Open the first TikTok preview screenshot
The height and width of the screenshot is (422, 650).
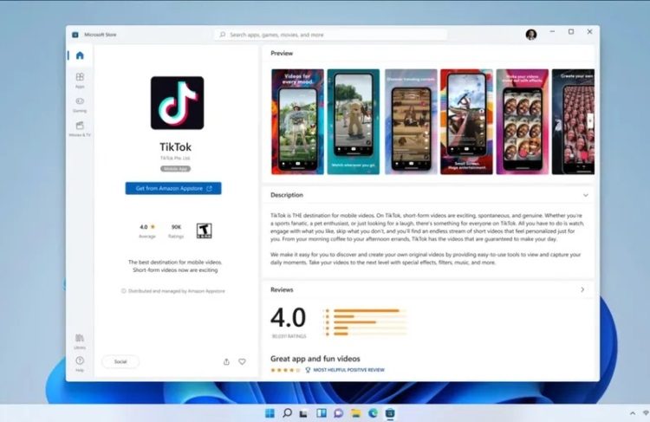click(x=297, y=121)
